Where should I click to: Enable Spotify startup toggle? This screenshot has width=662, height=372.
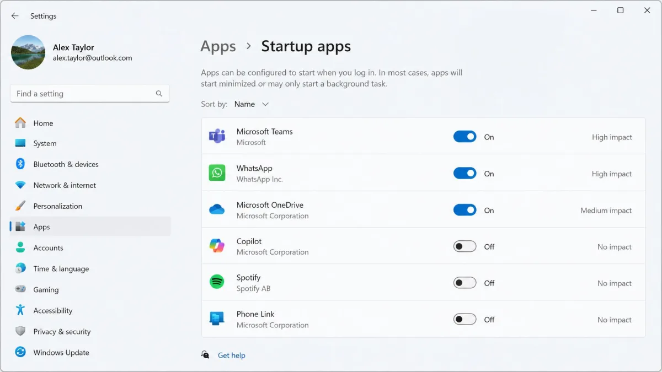[x=465, y=283]
